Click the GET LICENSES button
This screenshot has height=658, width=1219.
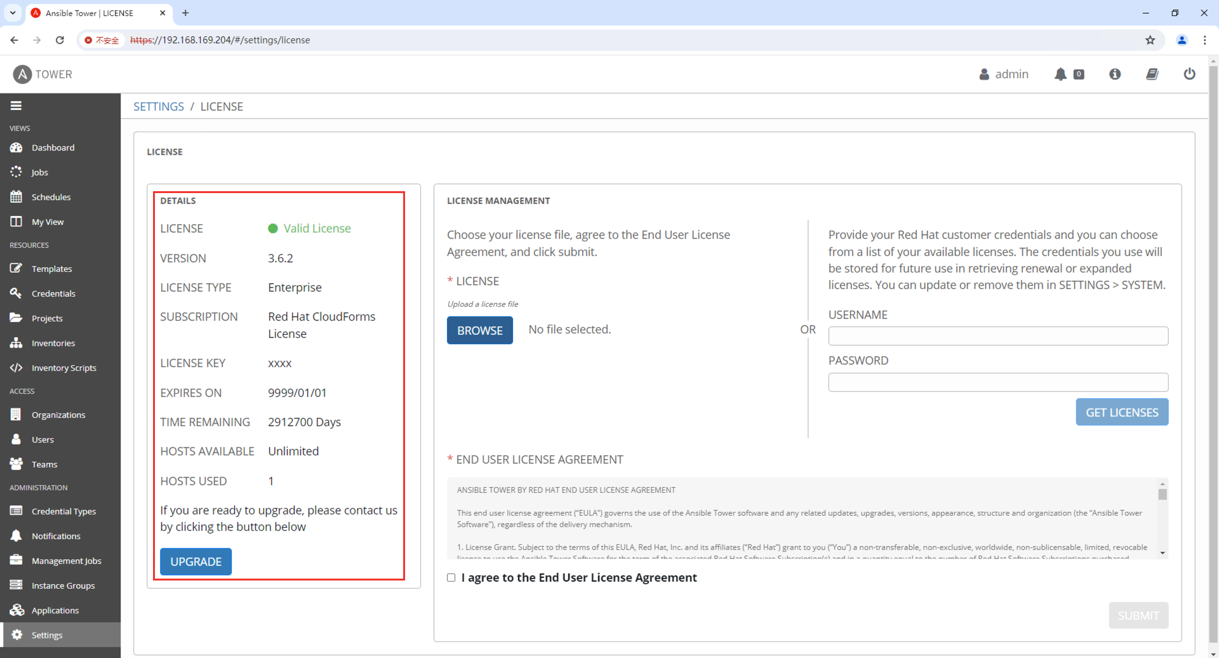coord(1122,412)
